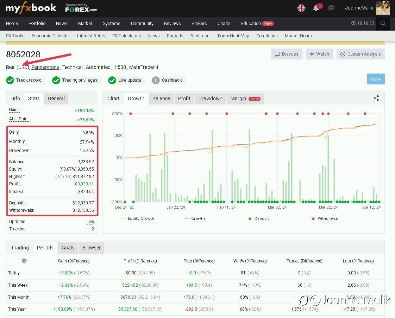Switch to the Drawdown chart tab

point(210,98)
